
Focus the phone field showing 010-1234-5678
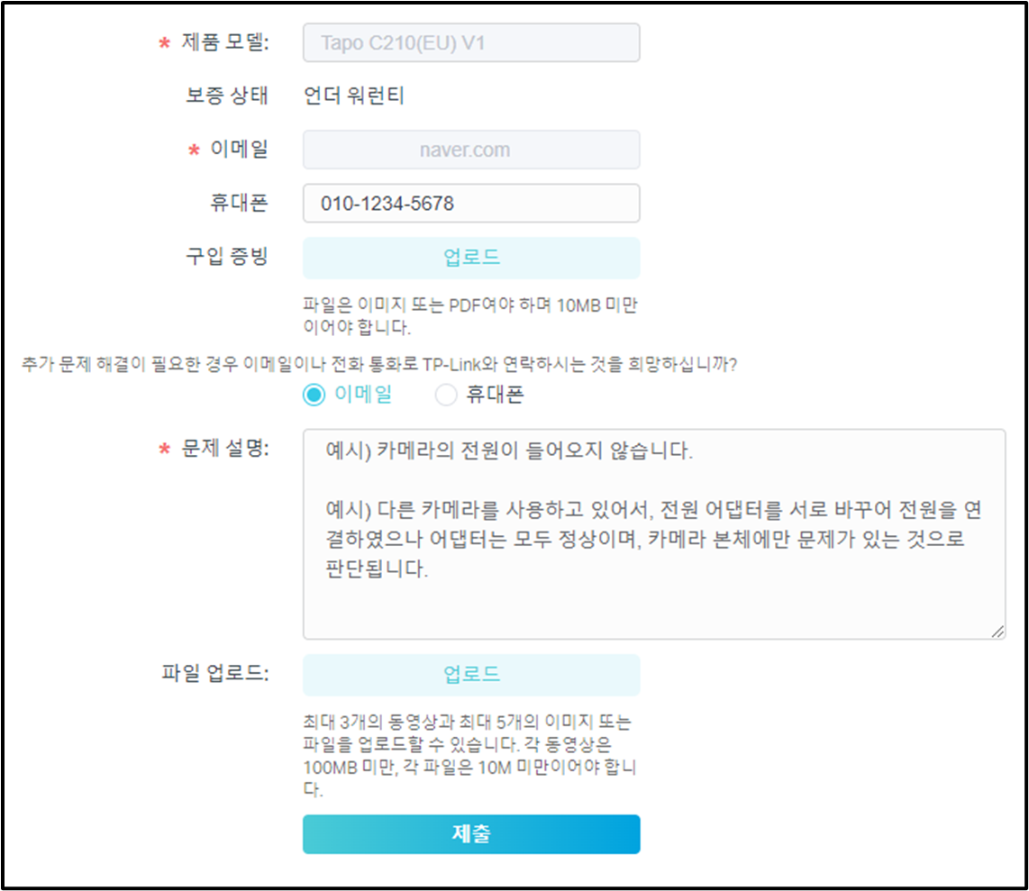click(470, 204)
